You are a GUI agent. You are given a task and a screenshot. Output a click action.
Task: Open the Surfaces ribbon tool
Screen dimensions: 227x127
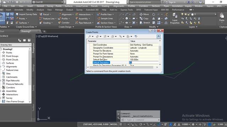click(22, 23)
